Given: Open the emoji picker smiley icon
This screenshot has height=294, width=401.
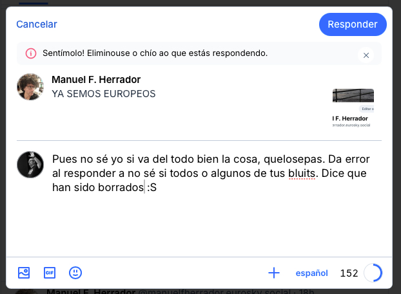Looking at the screenshot, I should [x=75, y=273].
